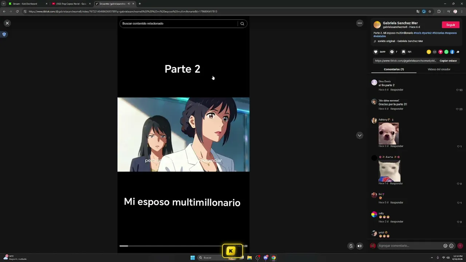Screen dimensions: 466x262
Task: Bookmark this page with the star icon
Action: (430, 12)
